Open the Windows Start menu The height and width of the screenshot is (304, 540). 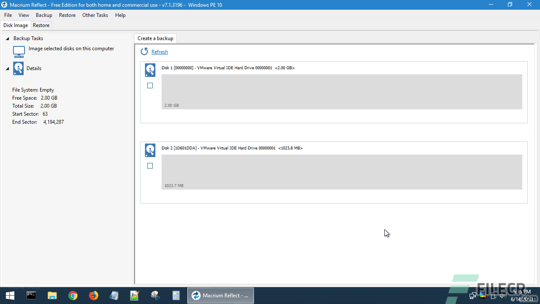click(x=10, y=295)
